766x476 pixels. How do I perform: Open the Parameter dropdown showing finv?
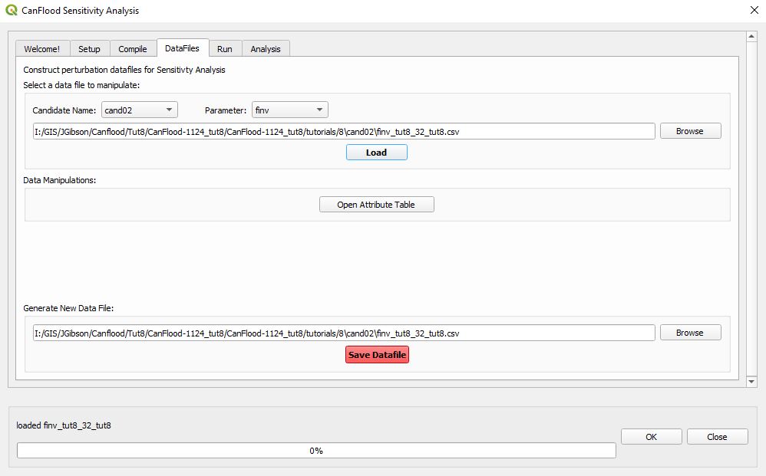(x=290, y=110)
